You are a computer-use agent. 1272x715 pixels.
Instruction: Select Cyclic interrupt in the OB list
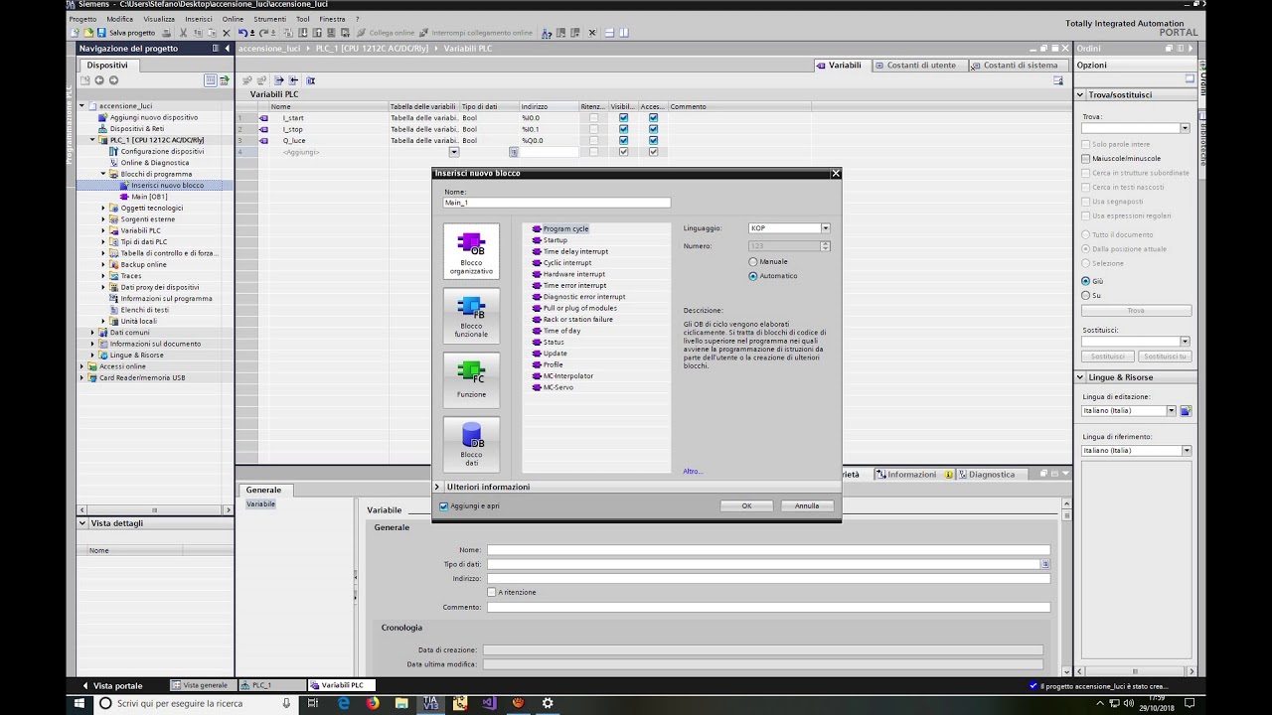(566, 263)
